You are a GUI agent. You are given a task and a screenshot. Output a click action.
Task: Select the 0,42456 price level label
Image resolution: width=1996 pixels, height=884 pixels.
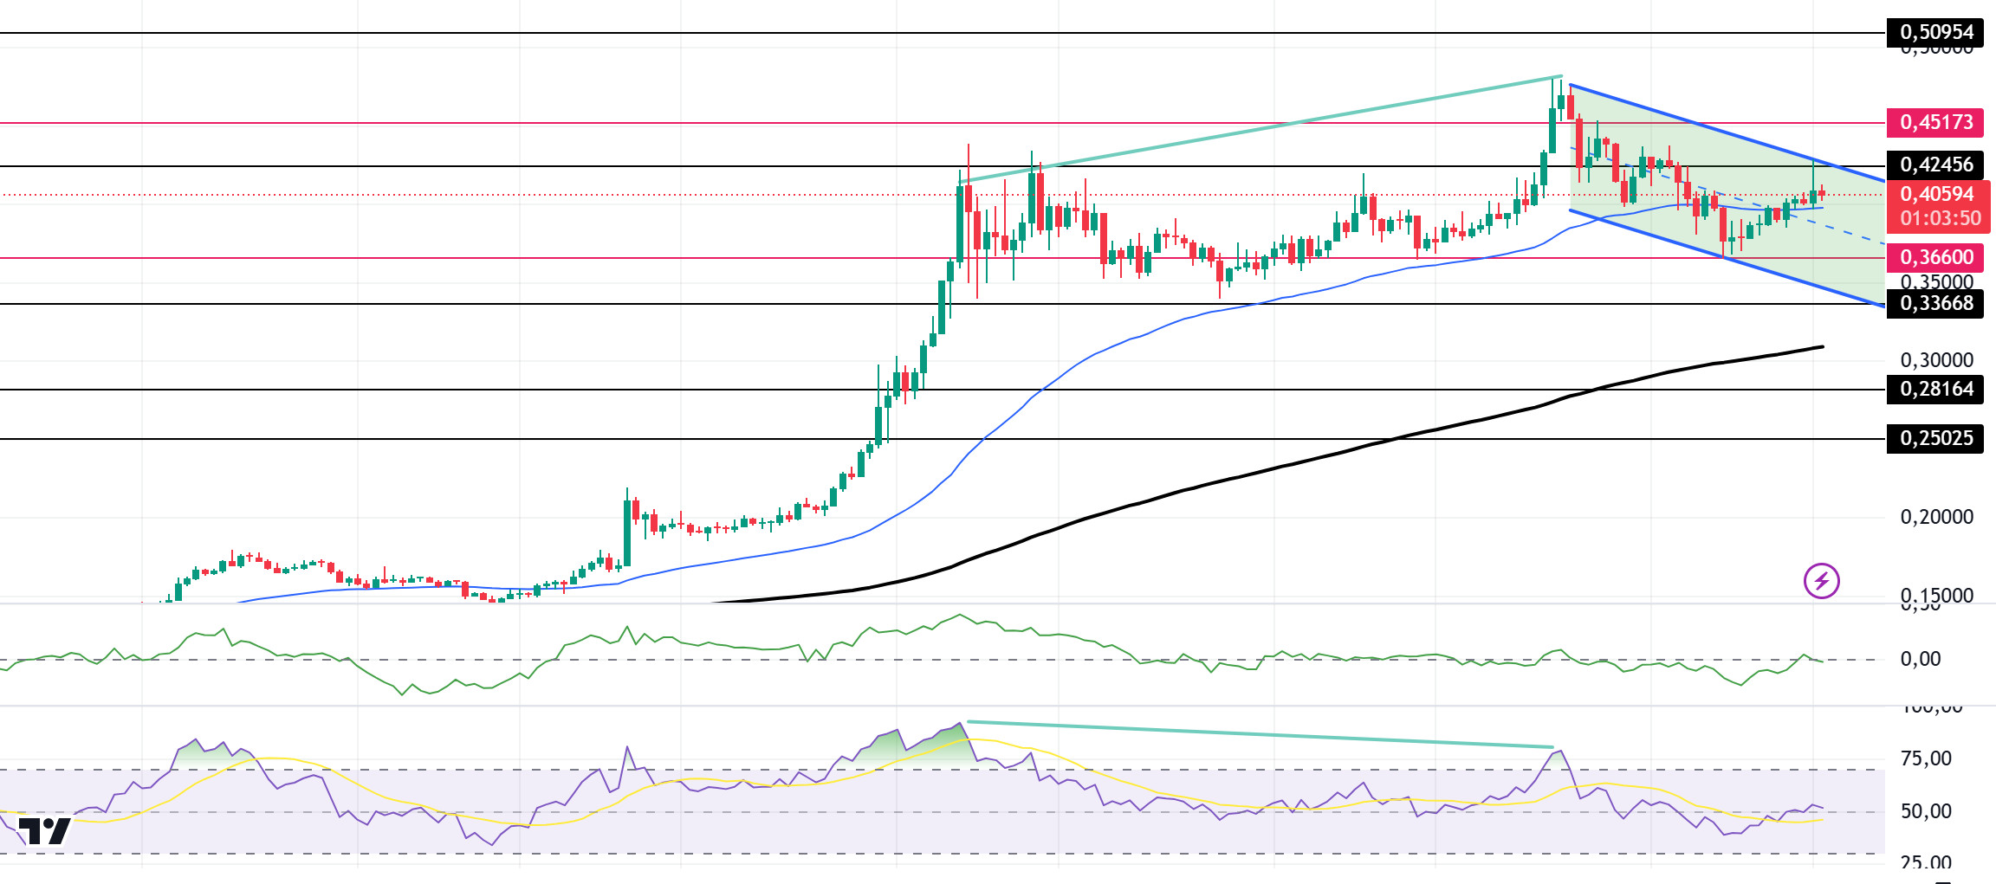click(x=1934, y=165)
